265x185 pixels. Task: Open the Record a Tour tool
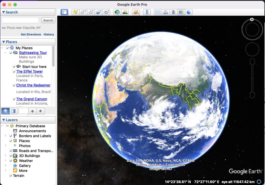coord(106,12)
